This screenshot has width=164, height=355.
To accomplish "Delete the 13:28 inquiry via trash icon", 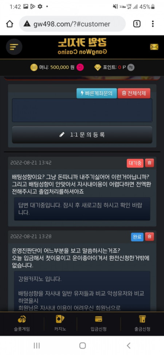I will tap(149, 237).
